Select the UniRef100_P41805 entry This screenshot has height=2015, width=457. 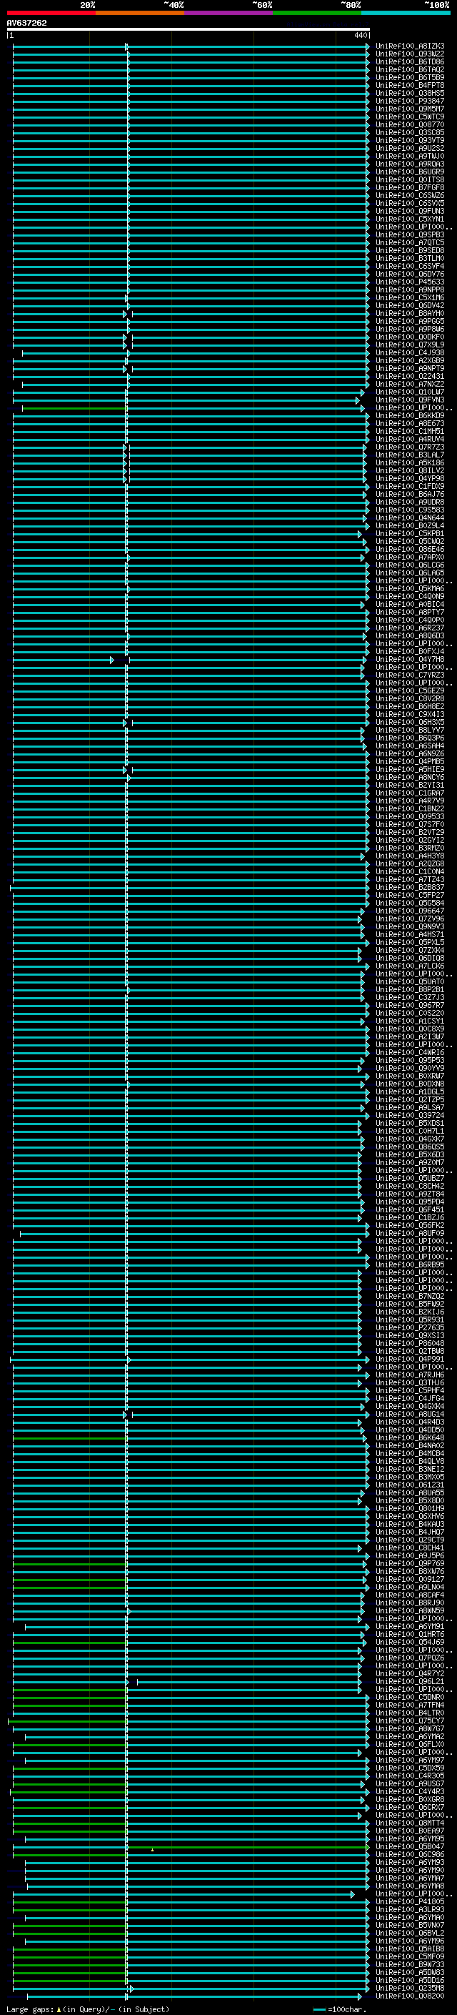click(x=410, y=1903)
